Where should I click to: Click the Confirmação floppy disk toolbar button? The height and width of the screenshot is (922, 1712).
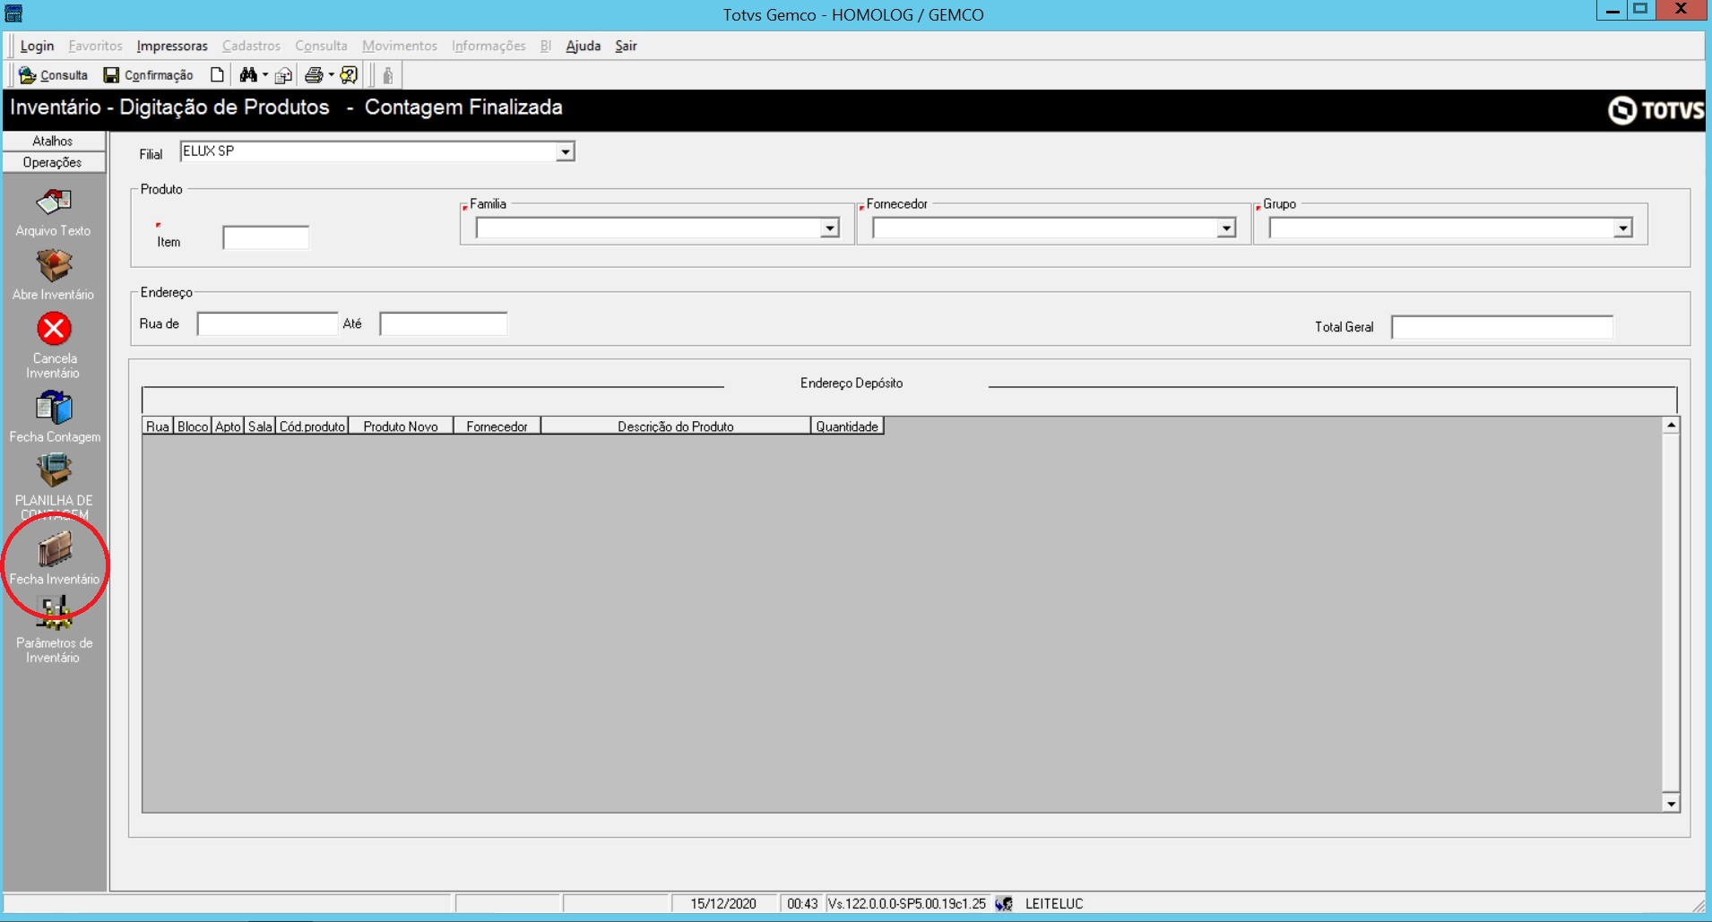149,75
